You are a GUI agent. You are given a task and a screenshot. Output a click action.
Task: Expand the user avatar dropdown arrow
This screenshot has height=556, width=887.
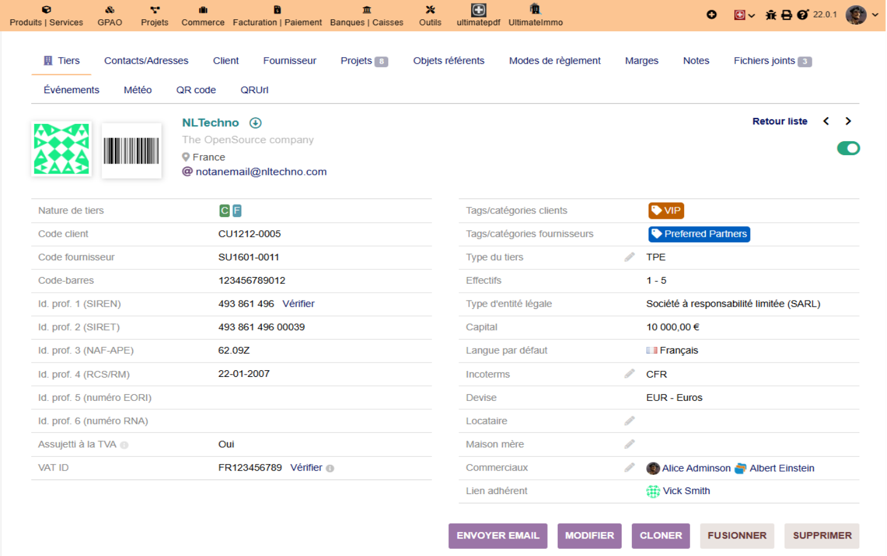(x=875, y=15)
